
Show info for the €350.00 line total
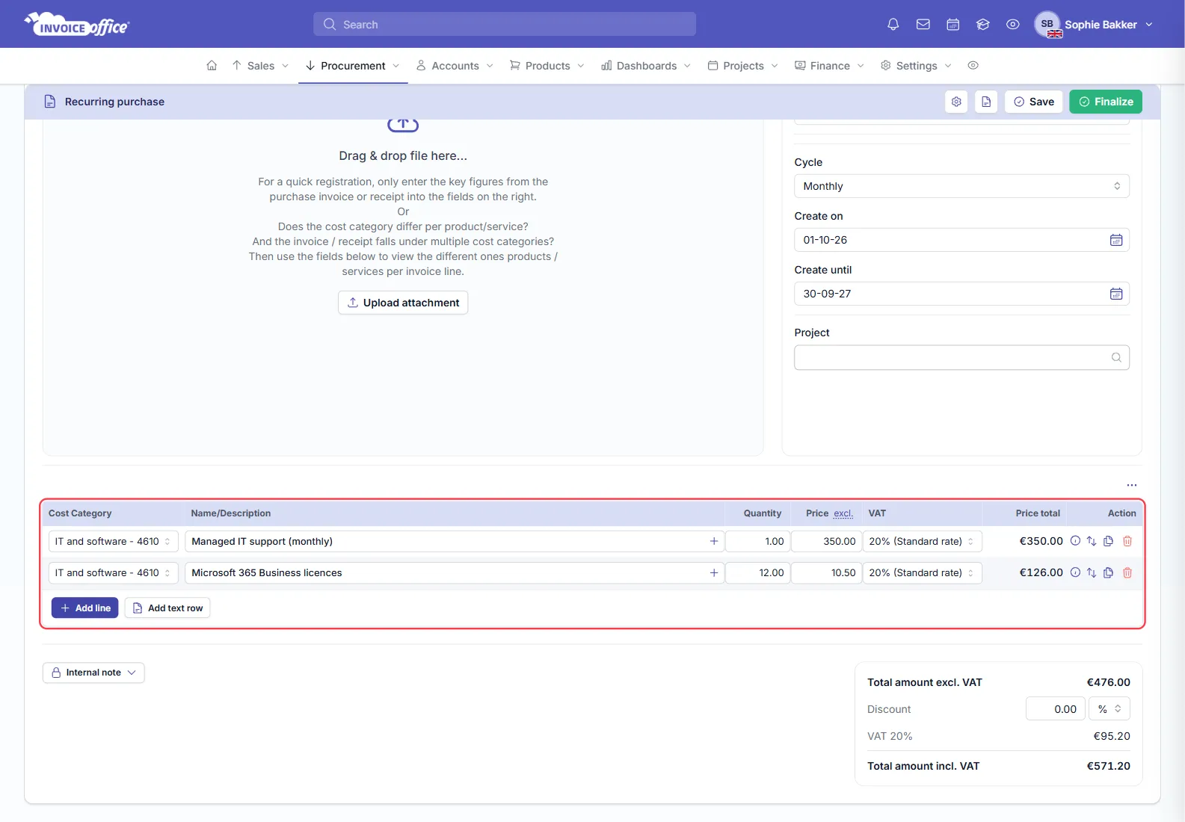pyautogui.click(x=1075, y=541)
